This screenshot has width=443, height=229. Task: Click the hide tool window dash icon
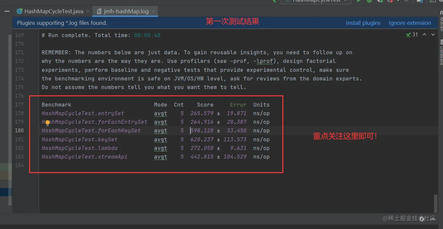[x=7, y=11]
